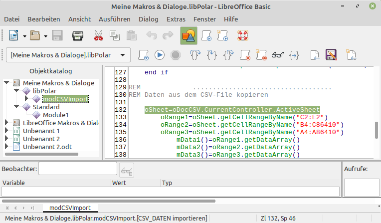Click the Remove Watch glasses button
The width and height of the screenshot is (381, 223).
pos(127,171)
